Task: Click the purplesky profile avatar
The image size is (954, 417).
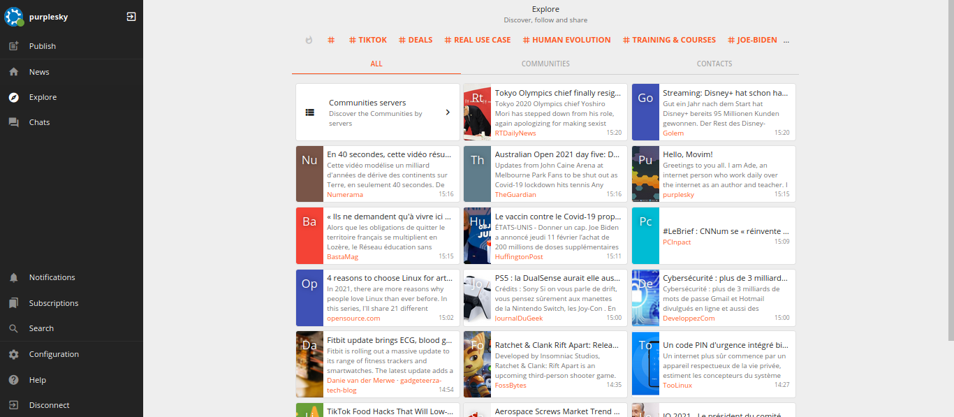Action: tap(14, 17)
